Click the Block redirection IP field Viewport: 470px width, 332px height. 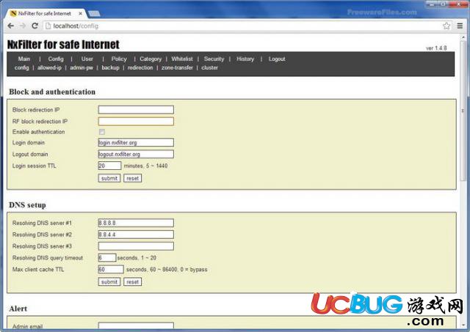click(x=136, y=109)
